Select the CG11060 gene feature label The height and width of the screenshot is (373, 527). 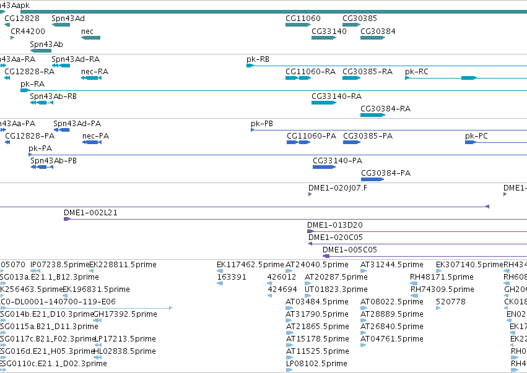(303, 19)
